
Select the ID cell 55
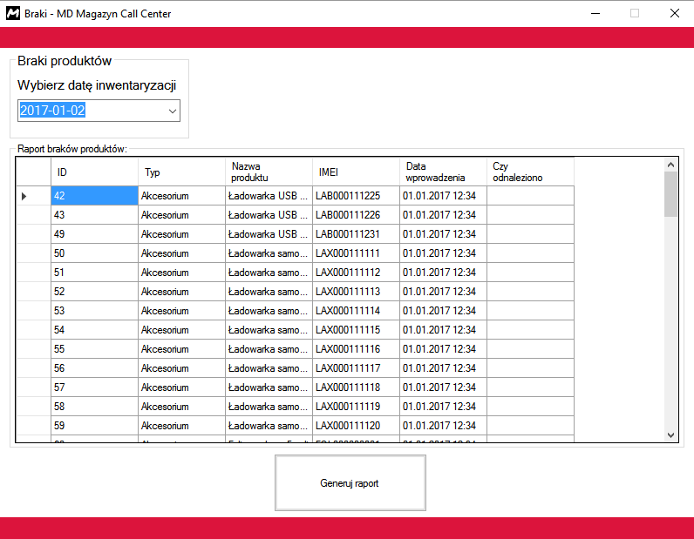pos(95,349)
